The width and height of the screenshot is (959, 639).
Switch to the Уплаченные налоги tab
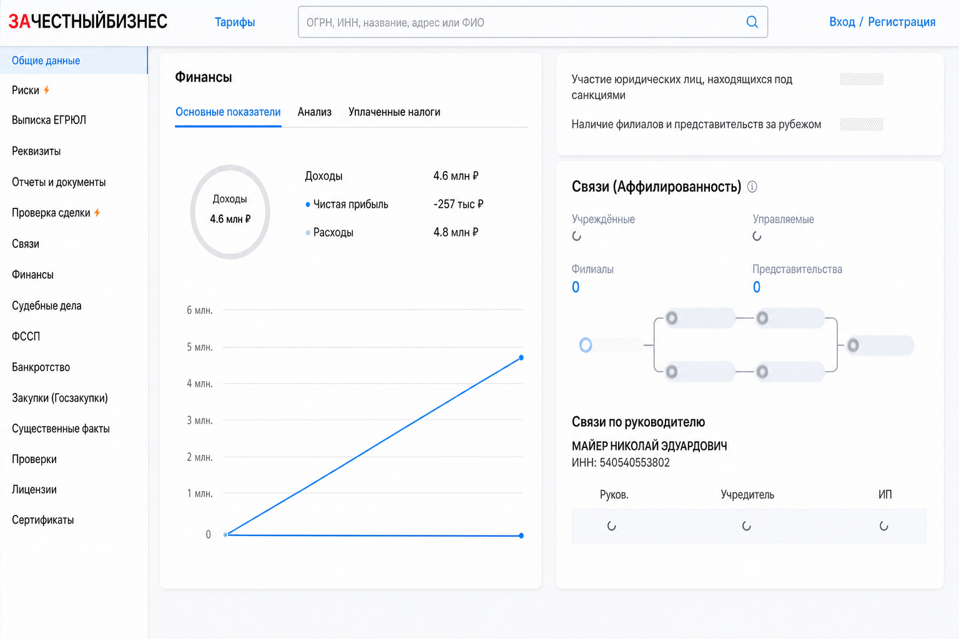[394, 112]
